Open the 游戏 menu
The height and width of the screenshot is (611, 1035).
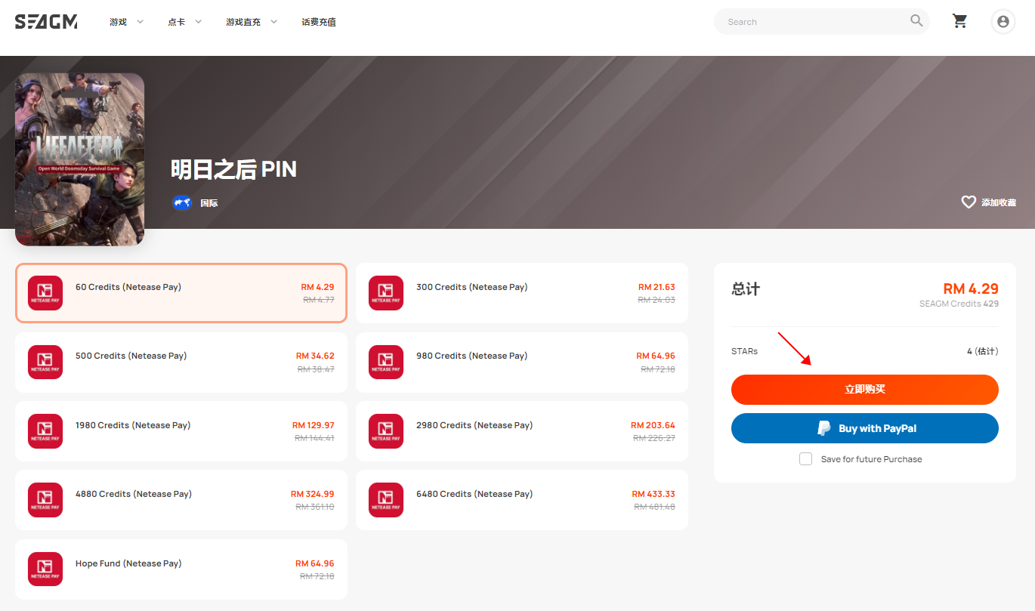pyautogui.click(x=118, y=22)
